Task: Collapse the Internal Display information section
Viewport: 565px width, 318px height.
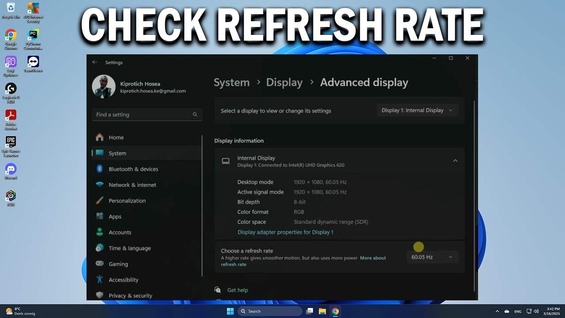Action: (x=455, y=161)
